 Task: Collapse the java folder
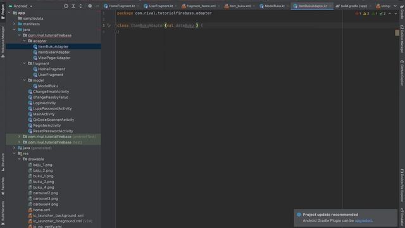pos(14,30)
